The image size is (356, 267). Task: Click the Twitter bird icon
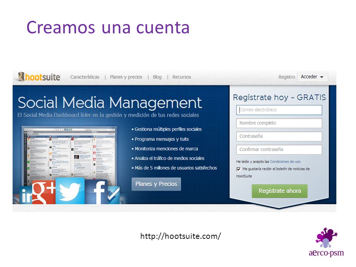click(70, 191)
